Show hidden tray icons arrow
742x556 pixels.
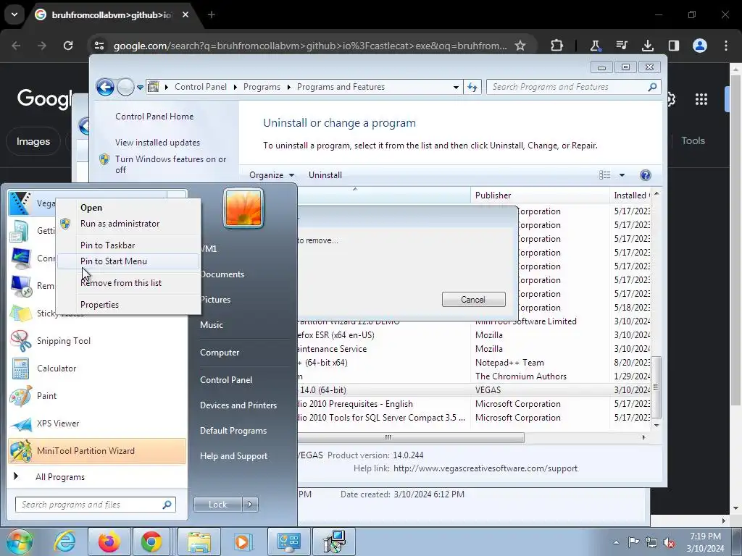tap(616, 542)
